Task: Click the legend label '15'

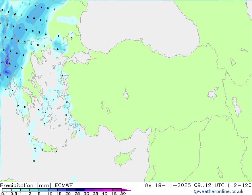Action: click(59, 193)
